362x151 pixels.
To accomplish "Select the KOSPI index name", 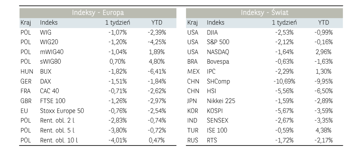I will pos(215,111).
